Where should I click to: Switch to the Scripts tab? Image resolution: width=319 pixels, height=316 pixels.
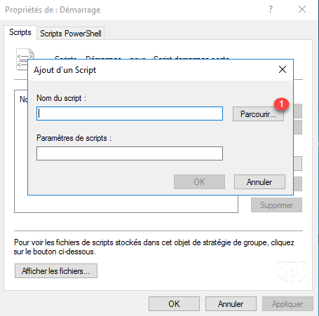(20, 32)
